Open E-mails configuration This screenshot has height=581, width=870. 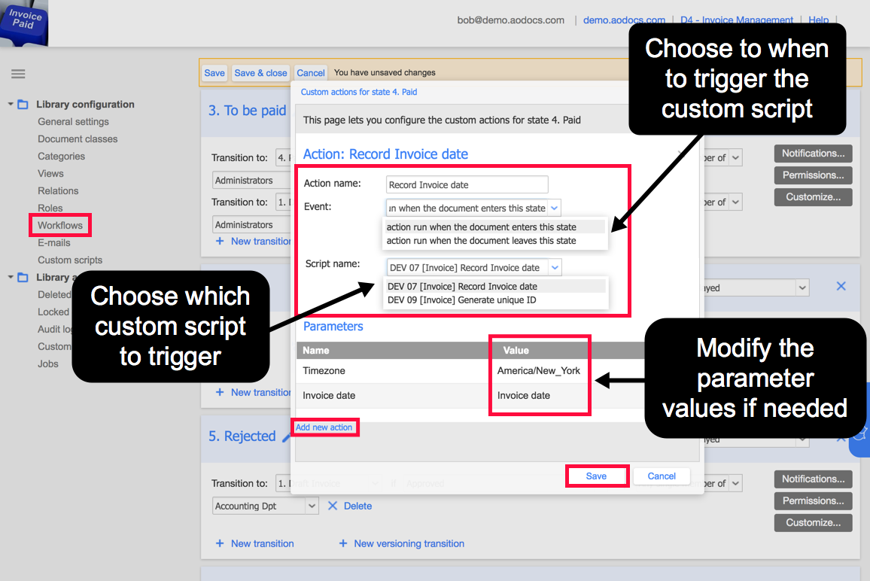[54, 242]
